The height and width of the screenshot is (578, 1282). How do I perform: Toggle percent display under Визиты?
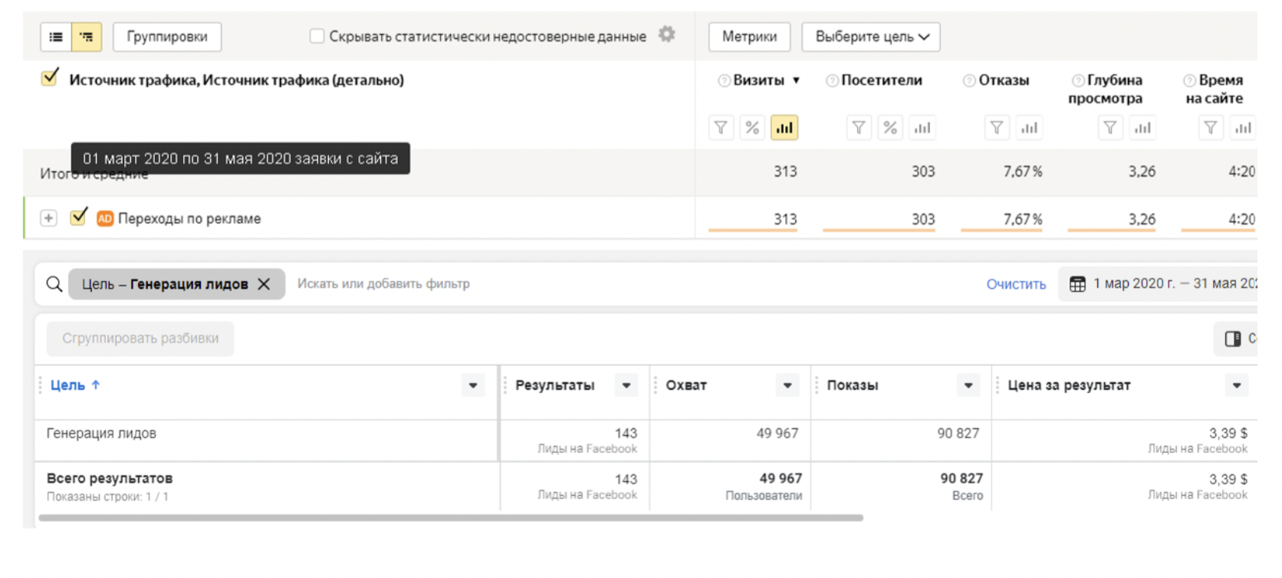752,128
